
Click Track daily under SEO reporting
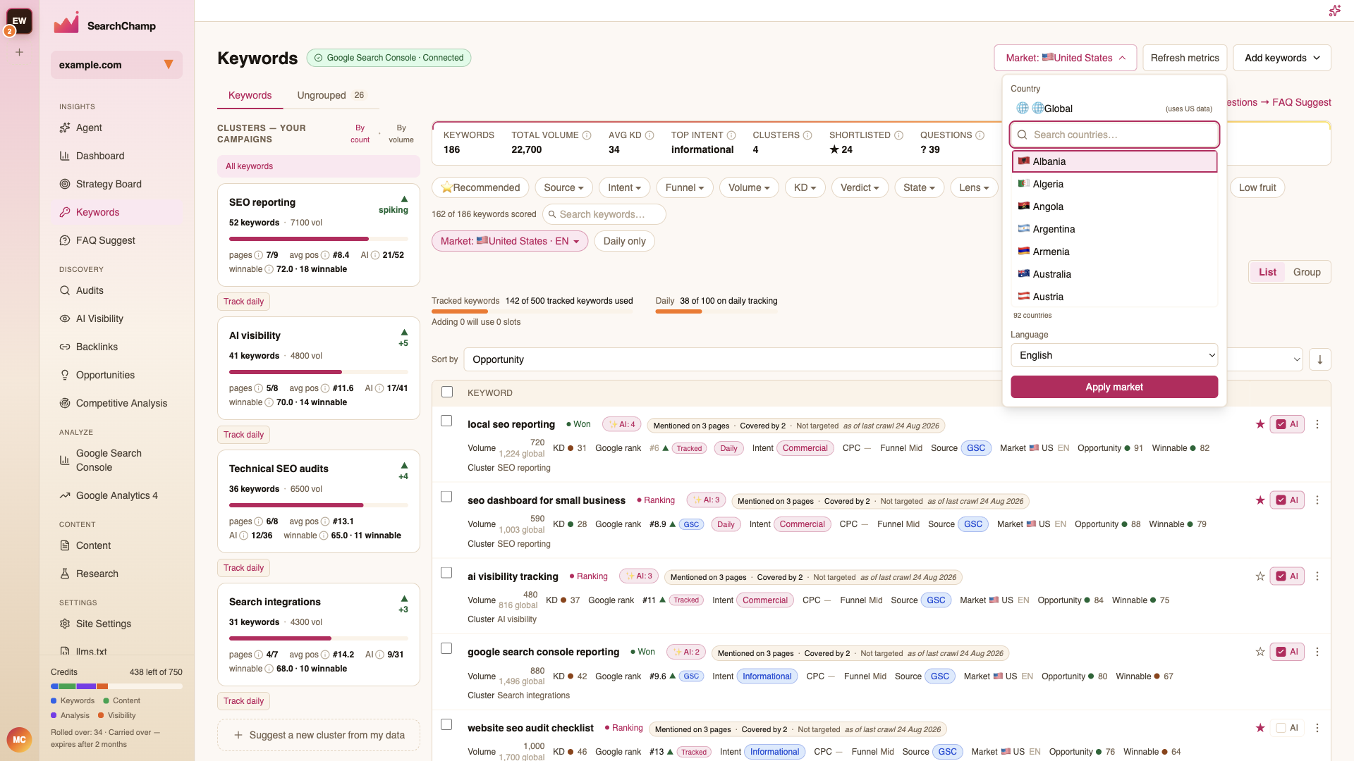243,302
